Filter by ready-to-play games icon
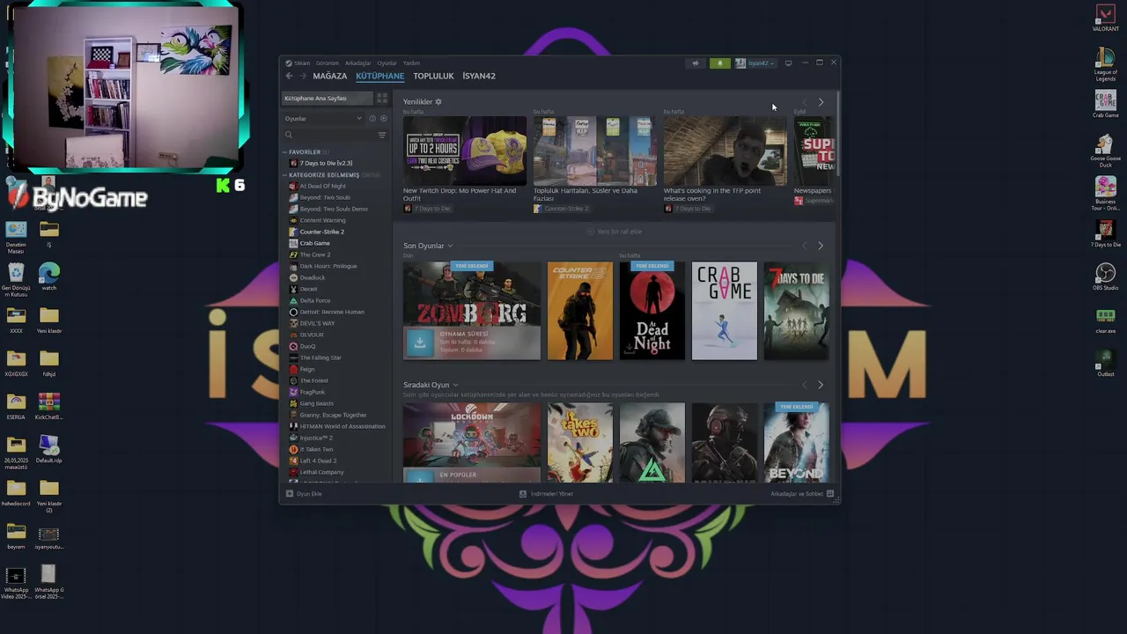Image resolution: width=1127 pixels, height=634 pixels. click(383, 118)
